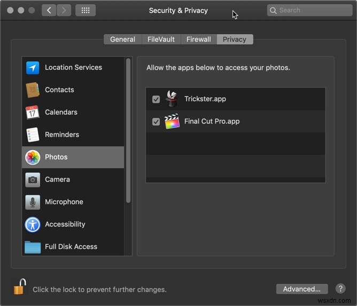Open help with the question mark button
This screenshot has width=357, height=306.
(340, 289)
